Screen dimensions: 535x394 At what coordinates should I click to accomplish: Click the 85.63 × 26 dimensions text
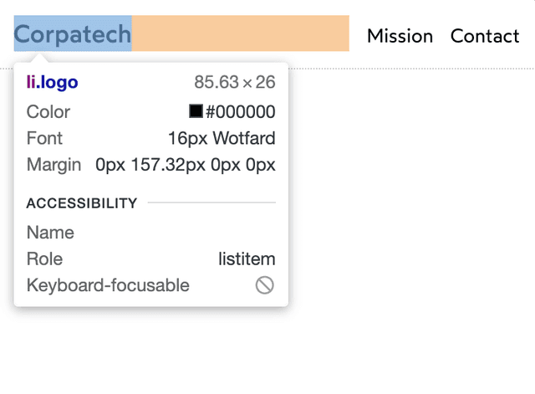[x=234, y=82]
